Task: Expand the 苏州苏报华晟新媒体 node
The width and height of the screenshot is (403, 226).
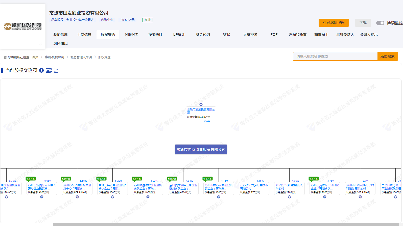Action: pos(77,197)
